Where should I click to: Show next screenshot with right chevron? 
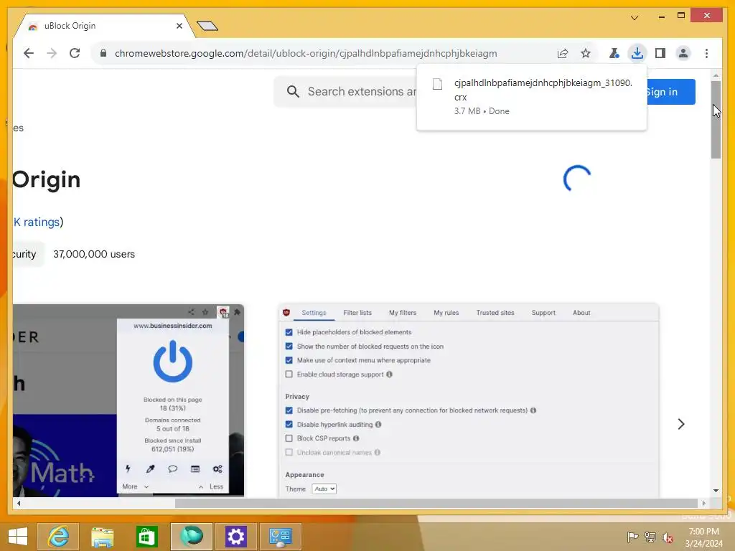coord(681,424)
